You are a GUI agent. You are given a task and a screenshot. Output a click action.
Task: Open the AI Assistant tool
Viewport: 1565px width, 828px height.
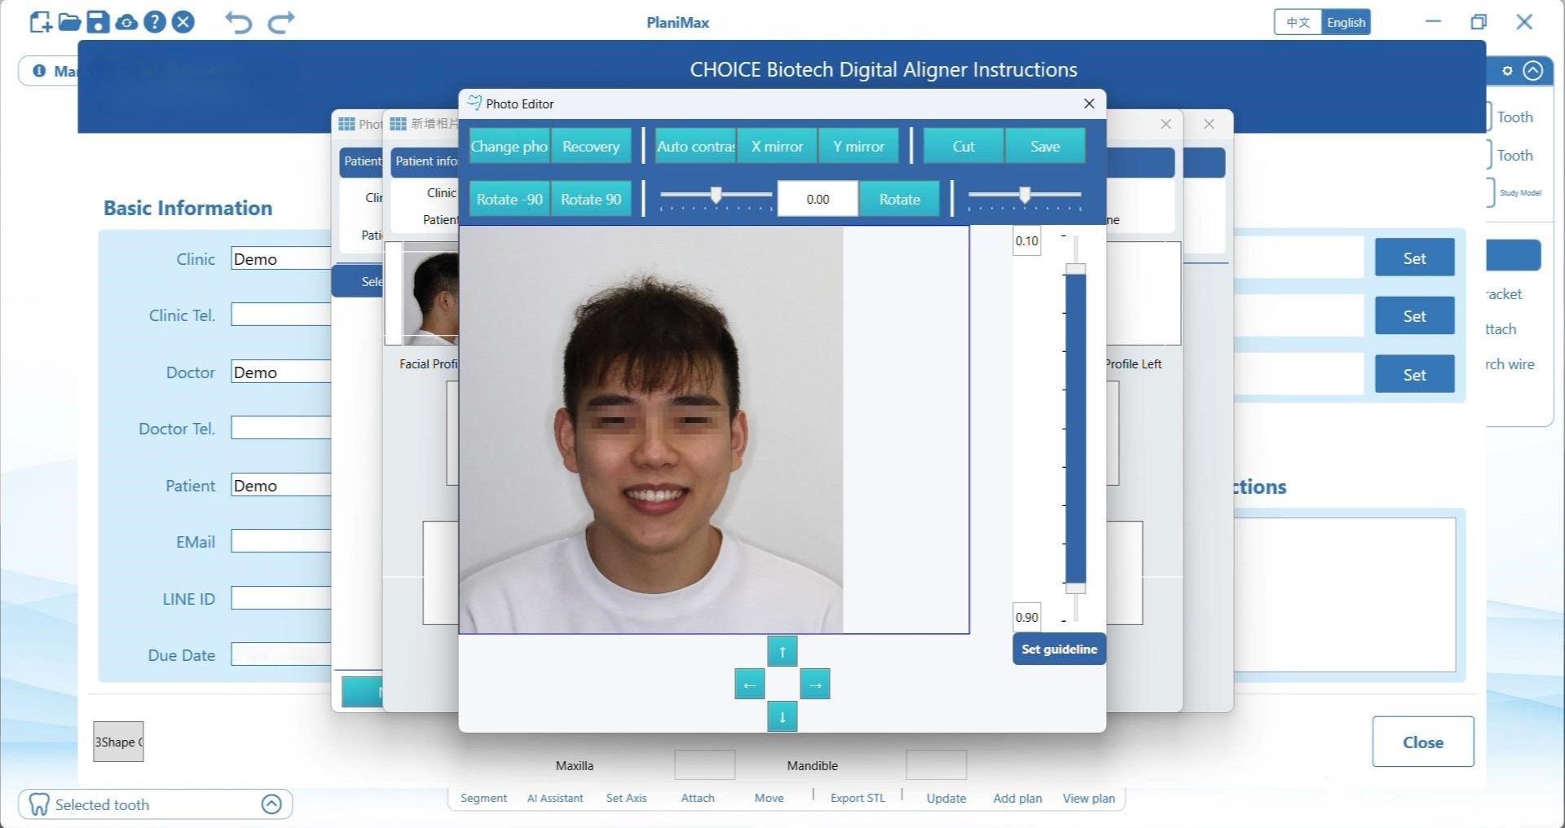555,798
